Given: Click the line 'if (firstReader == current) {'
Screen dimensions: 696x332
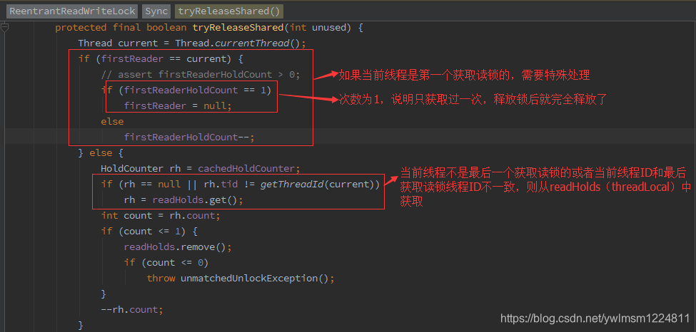Looking at the screenshot, I should (x=161, y=59).
